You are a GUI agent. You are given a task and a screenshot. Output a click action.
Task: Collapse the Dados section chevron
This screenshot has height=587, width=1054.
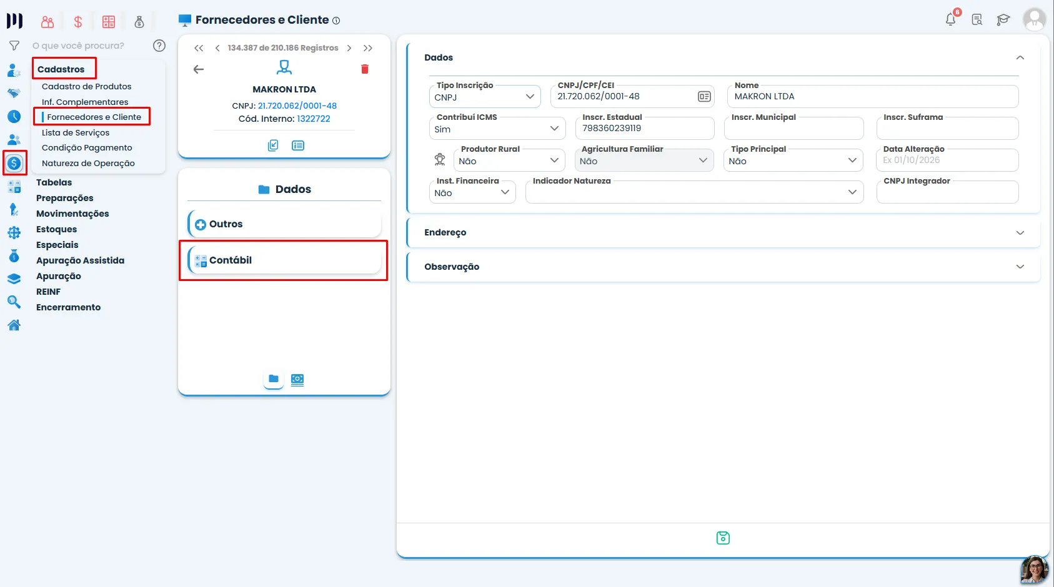point(1020,57)
